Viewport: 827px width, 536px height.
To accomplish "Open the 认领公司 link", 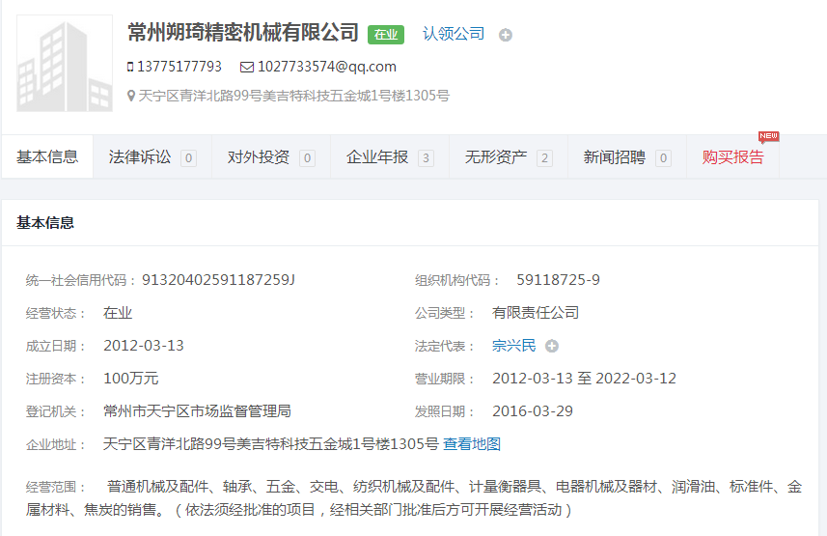I will pyautogui.click(x=454, y=34).
